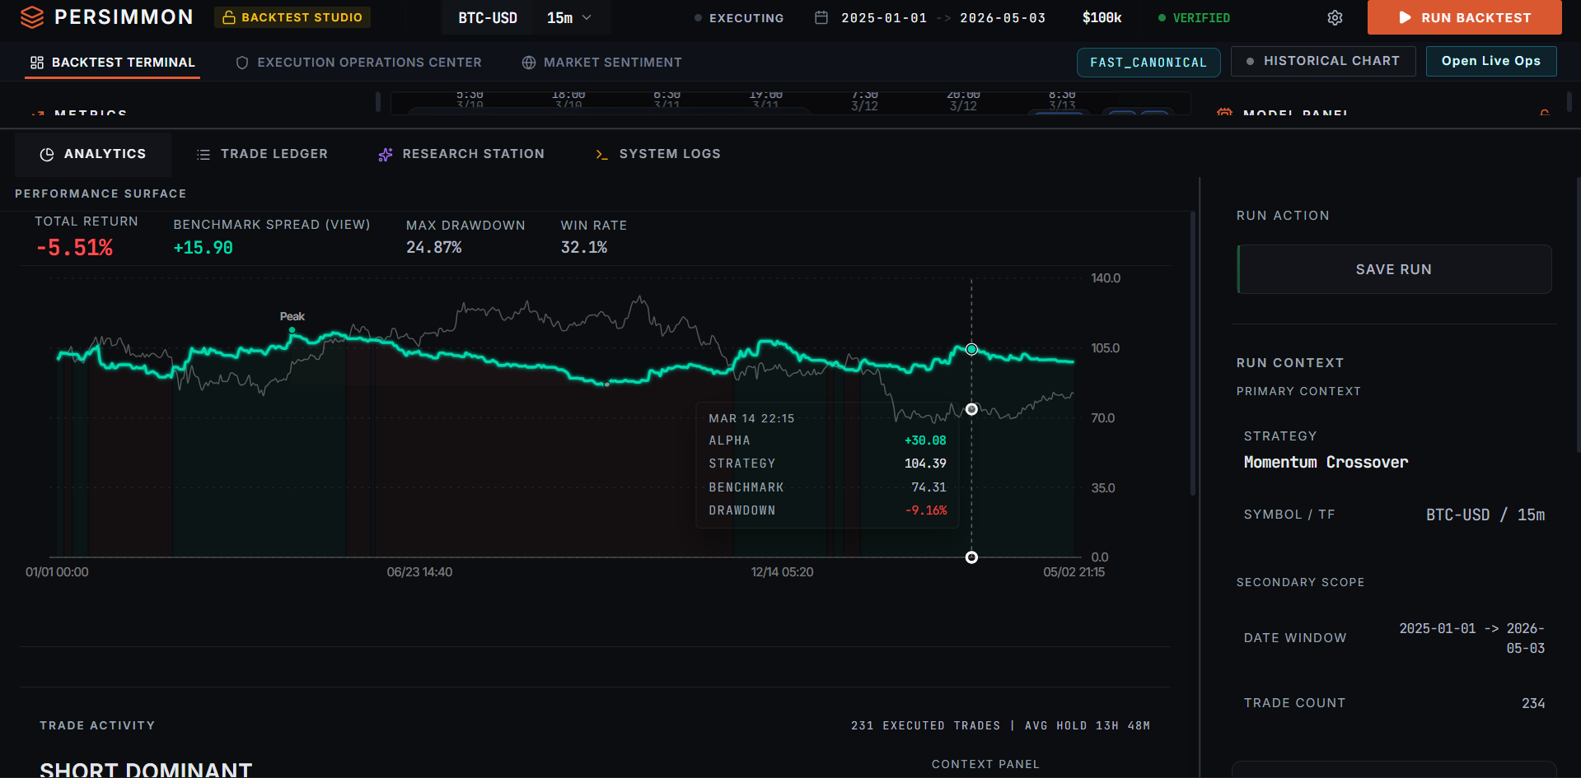Screen dimensions: 1581x778
Task: Click the Persimmon stacked-layers logo icon
Action: coord(32,17)
